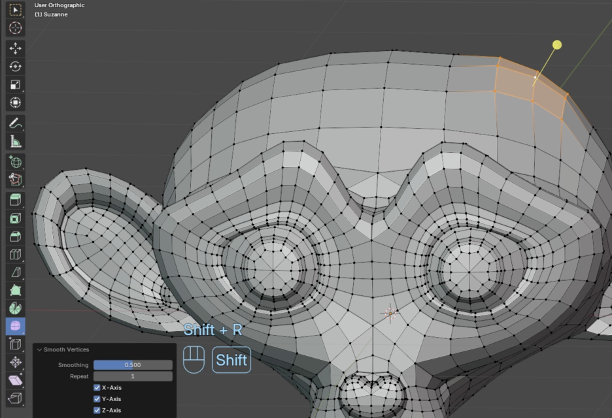This screenshot has height=418, width=612.
Task: Click the Repeat value field
Action: (x=133, y=376)
